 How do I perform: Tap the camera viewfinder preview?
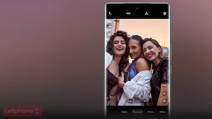tap(137, 62)
